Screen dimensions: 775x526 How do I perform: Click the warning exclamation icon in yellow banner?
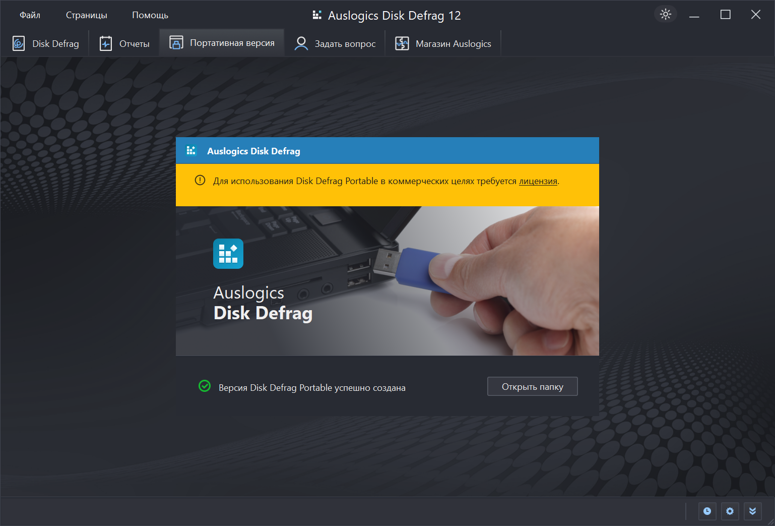[x=200, y=180]
